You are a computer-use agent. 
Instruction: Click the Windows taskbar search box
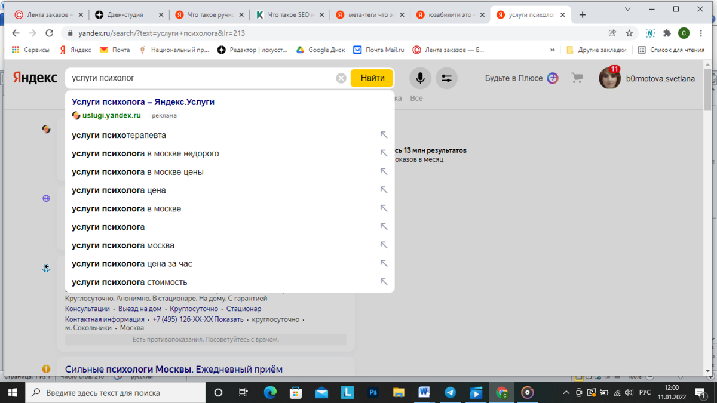pyautogui.click(x=115, y=393)
